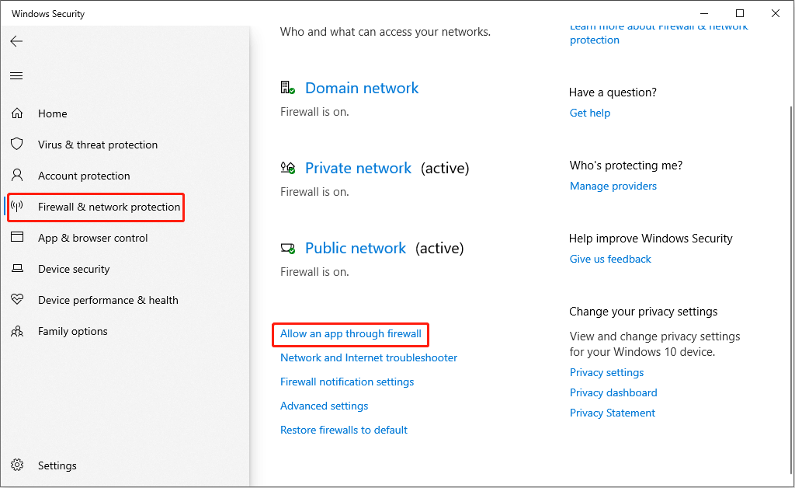Select Device performance & health heart icon
The height and width of the screenshot is (488, 795).
coord(17,300)
